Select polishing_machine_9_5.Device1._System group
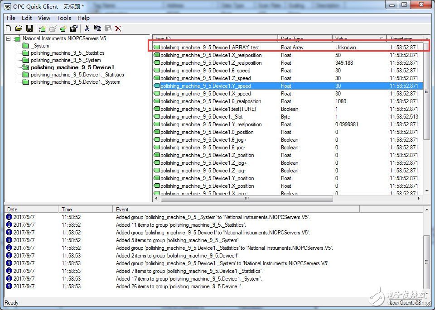This screenshot has width=435, height=310. 76,82
